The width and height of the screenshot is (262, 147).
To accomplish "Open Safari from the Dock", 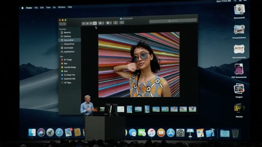I will 59,132.
